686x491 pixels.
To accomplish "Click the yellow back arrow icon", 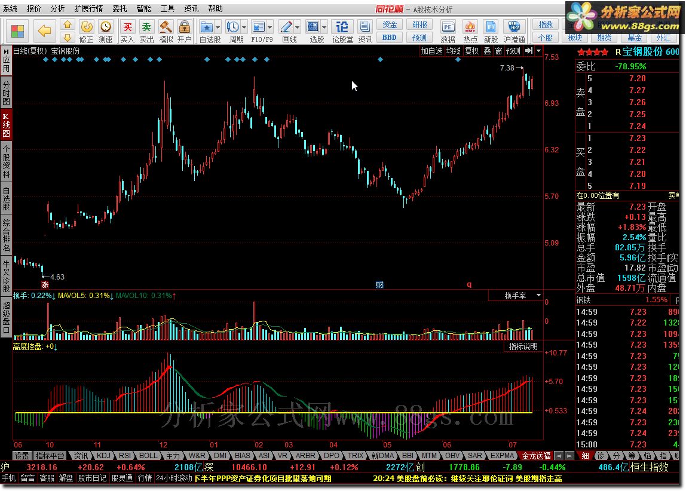I will (x=44, y=30).
